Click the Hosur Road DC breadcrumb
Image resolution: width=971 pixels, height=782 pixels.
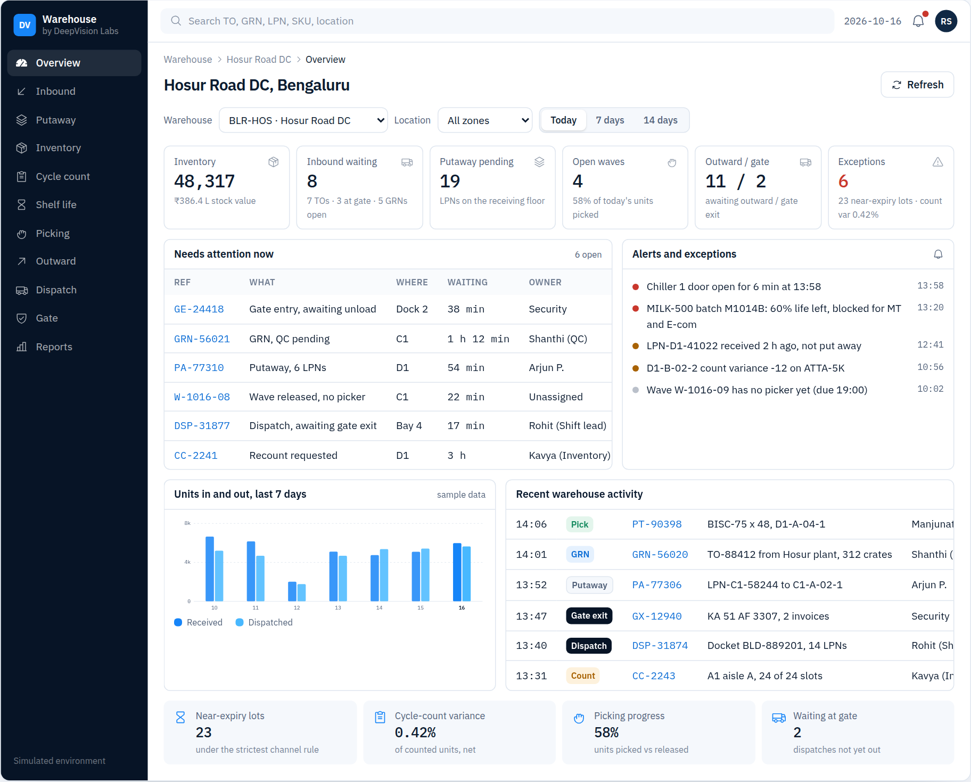[x=259, y=60]
